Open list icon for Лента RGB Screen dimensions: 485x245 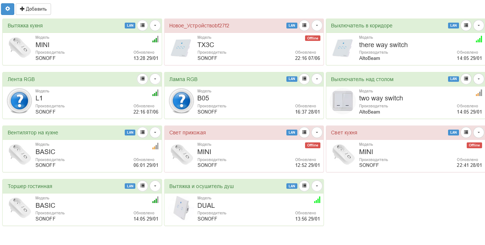click(143, 79)
